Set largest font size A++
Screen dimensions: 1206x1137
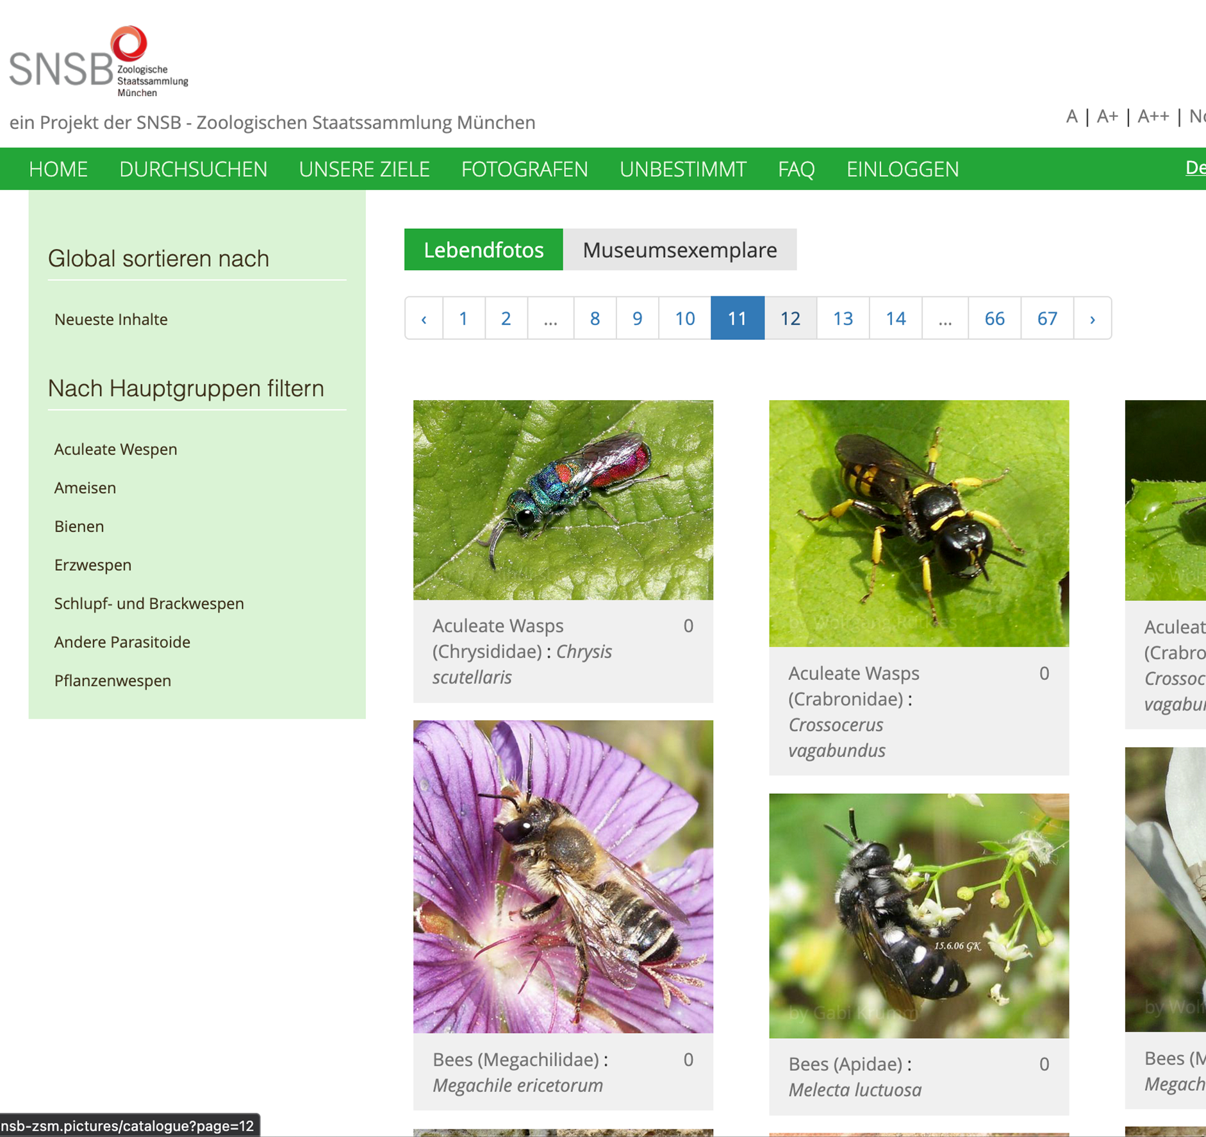tap(1152, 116)
